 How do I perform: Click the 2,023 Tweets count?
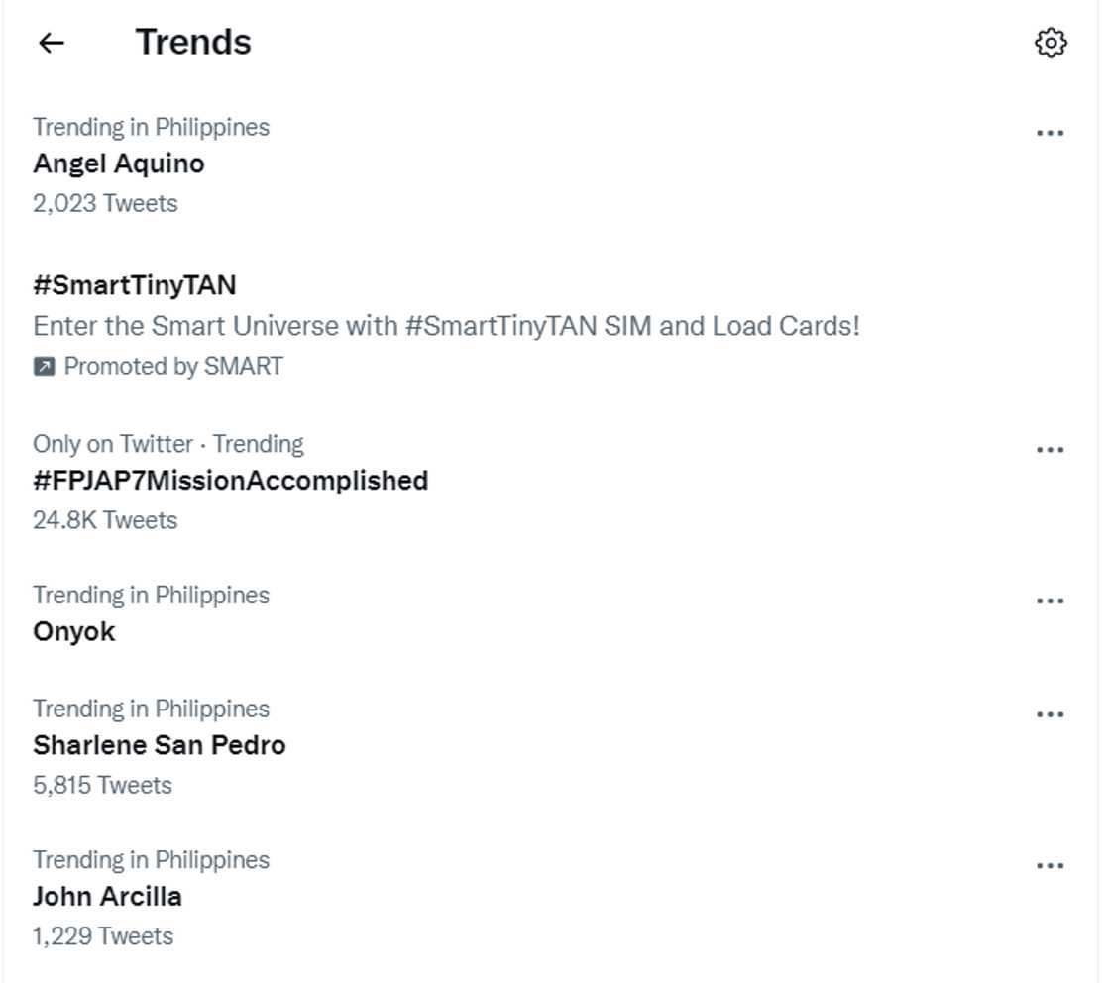point(105,203)
